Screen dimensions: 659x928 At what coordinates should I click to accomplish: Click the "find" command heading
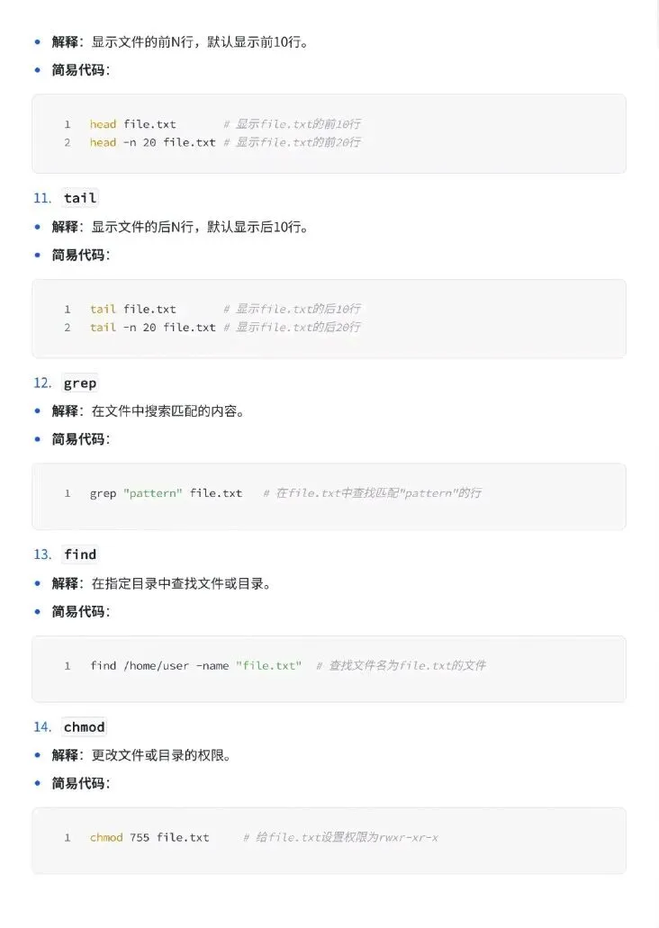[x=80, y=554]
